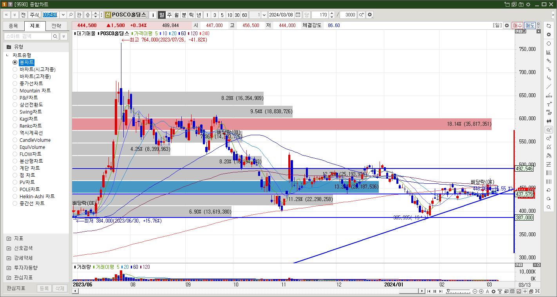Screen dimensions: 557x297
Task: Switch to the 종목 tab
Action: pos(13,26)
